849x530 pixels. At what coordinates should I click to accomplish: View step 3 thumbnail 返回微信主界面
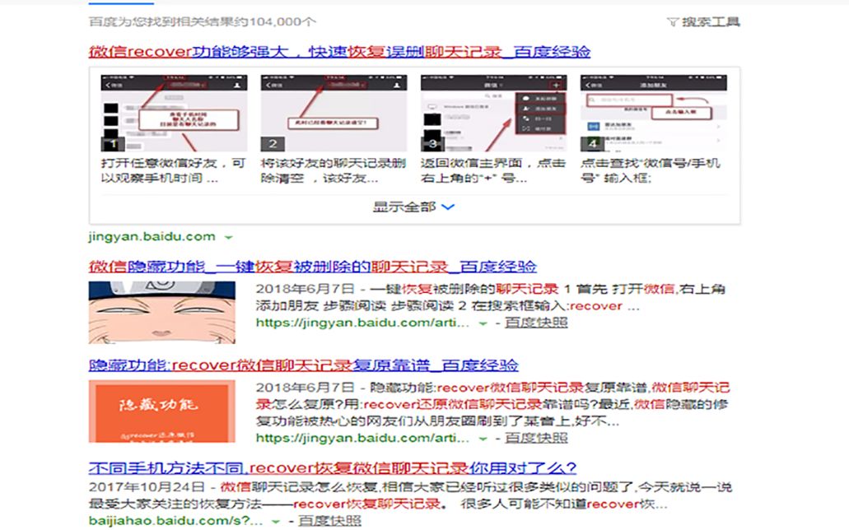coord(494,113)
